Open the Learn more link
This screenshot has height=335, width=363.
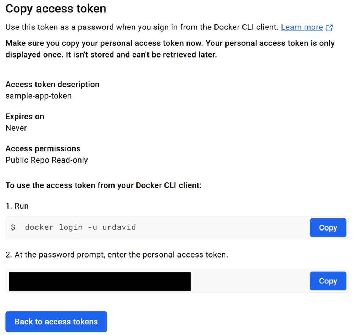[302, 27]
